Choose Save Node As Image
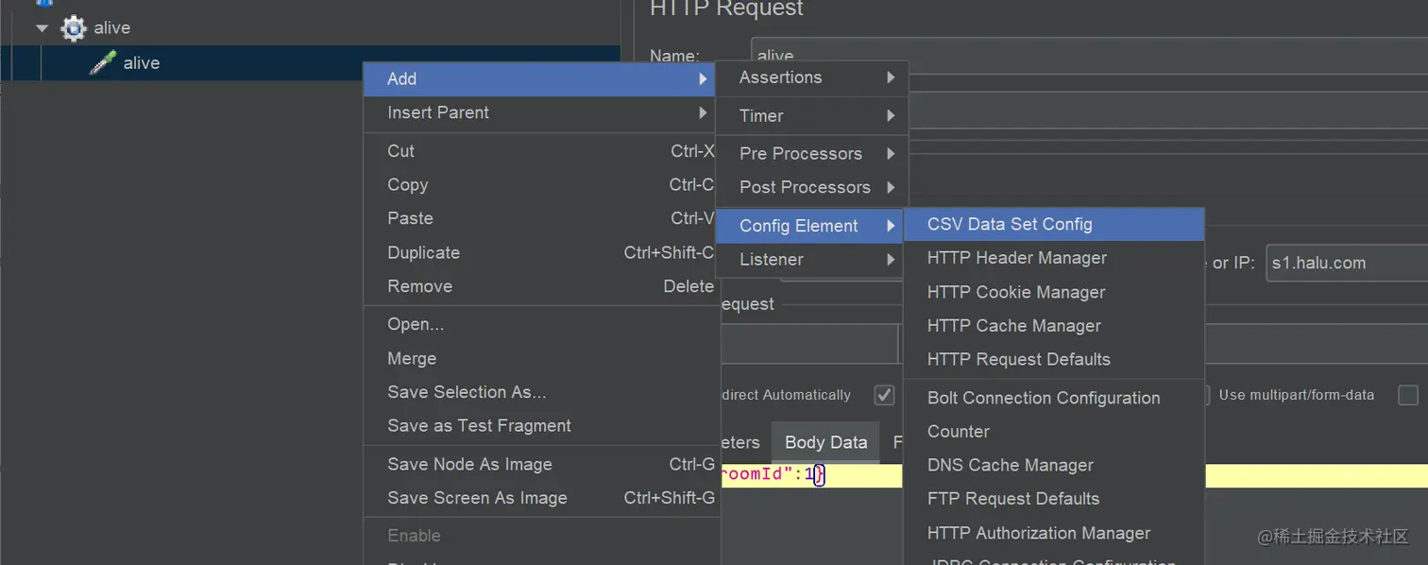 469,464
